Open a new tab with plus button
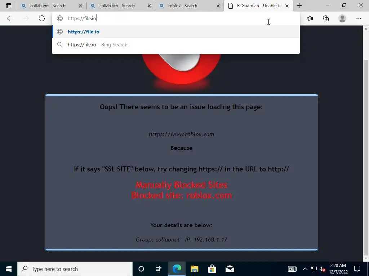Image resolution: width=369 pixels, height=276 pixels. point(299,6)
